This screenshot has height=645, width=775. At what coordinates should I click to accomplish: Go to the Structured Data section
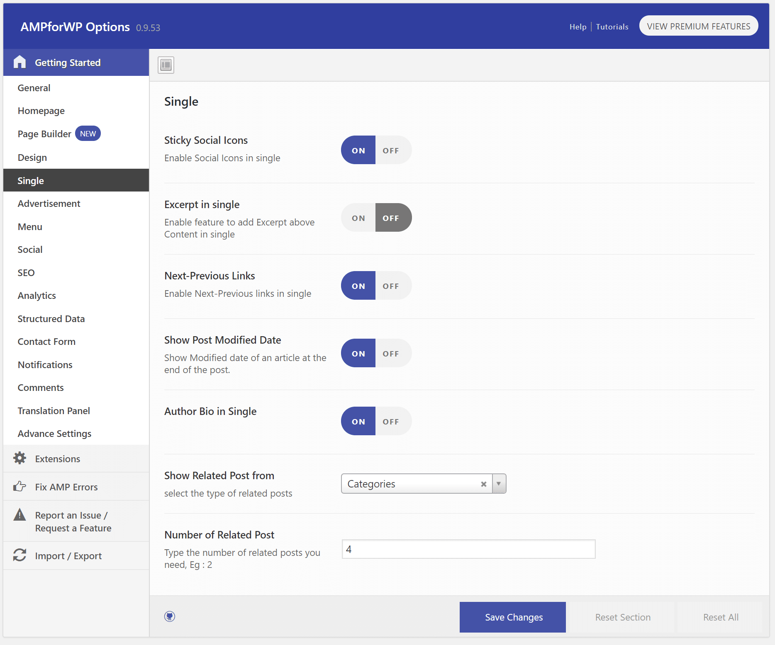51,319
